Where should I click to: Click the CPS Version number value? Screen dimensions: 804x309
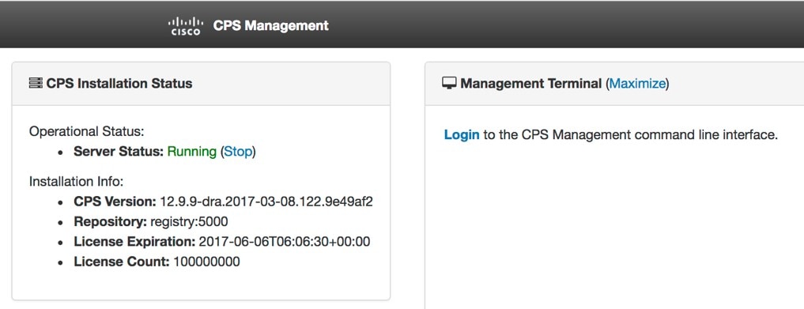click(266, 202)
